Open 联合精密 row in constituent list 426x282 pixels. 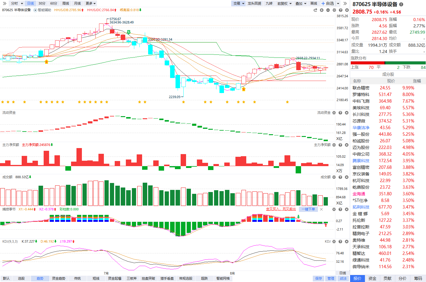pyautogui.click(x=388, y=88)
